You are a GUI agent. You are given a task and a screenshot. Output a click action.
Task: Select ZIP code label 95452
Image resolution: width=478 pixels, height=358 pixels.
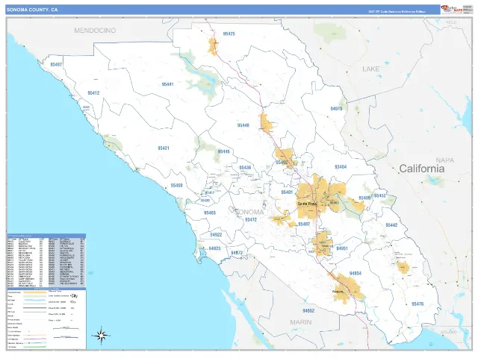(x=380, y=195)
